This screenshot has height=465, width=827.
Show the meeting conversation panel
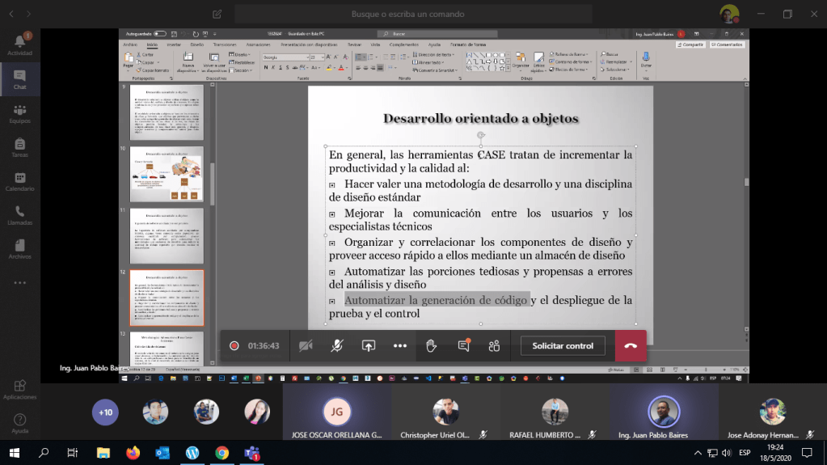463,345
